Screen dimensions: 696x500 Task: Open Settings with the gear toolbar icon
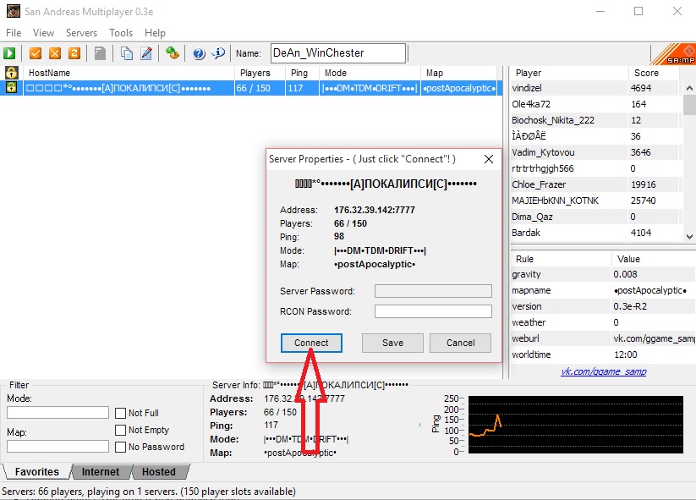173,53
